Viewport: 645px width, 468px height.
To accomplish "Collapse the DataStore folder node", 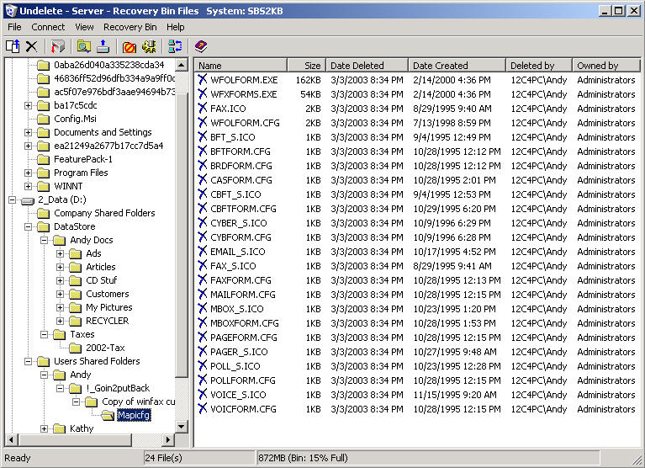I will (x=28, y=226).
